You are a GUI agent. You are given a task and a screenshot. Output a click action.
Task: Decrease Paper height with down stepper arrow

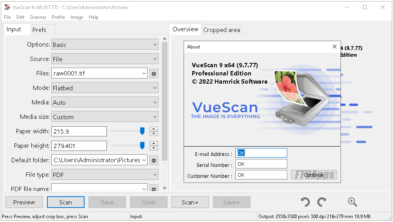click(154, 148)
